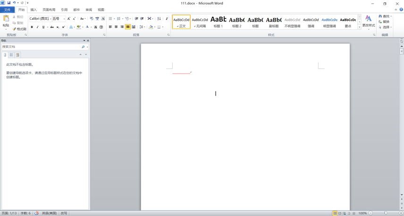Close the navigation pane
This screenshot has height=216, width=404.
tap(88, 40)
